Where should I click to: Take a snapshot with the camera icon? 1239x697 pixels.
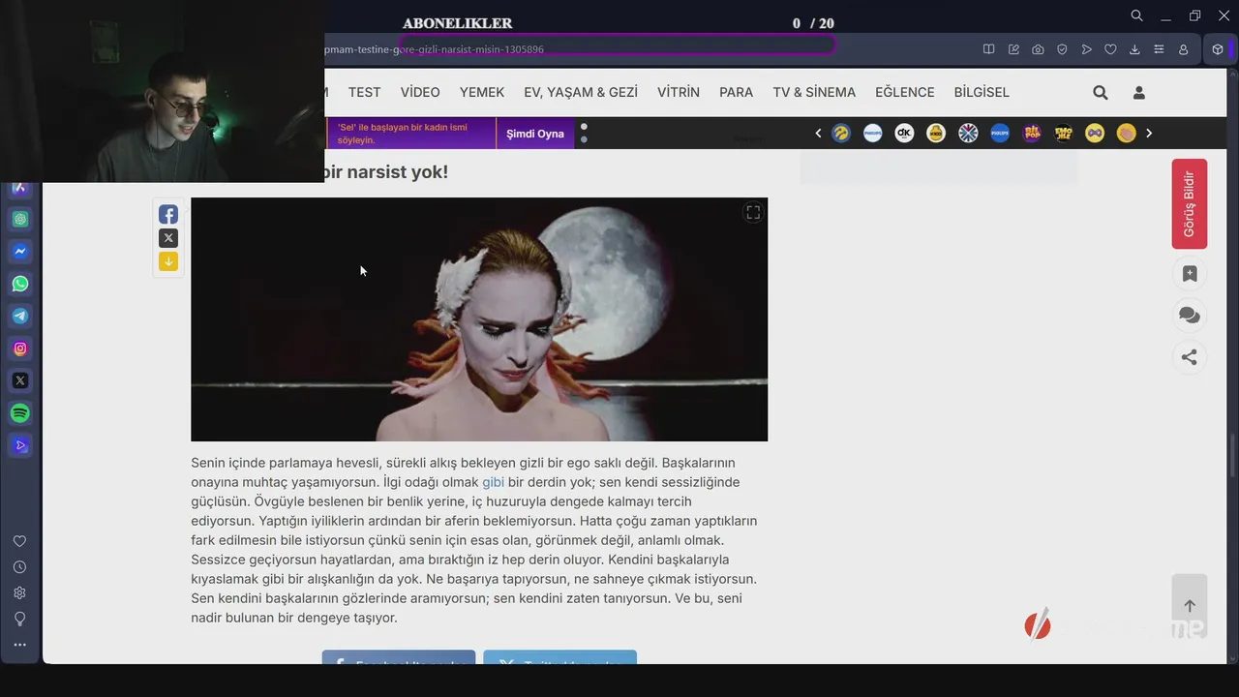(1038, 49)
